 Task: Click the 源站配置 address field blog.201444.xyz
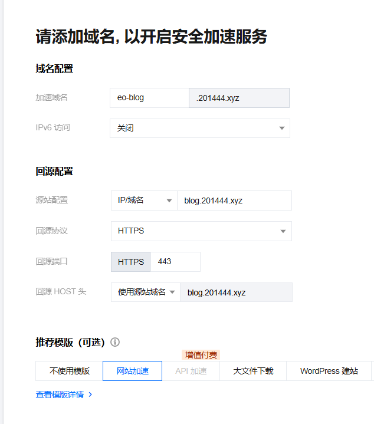[x=234, y=201]
